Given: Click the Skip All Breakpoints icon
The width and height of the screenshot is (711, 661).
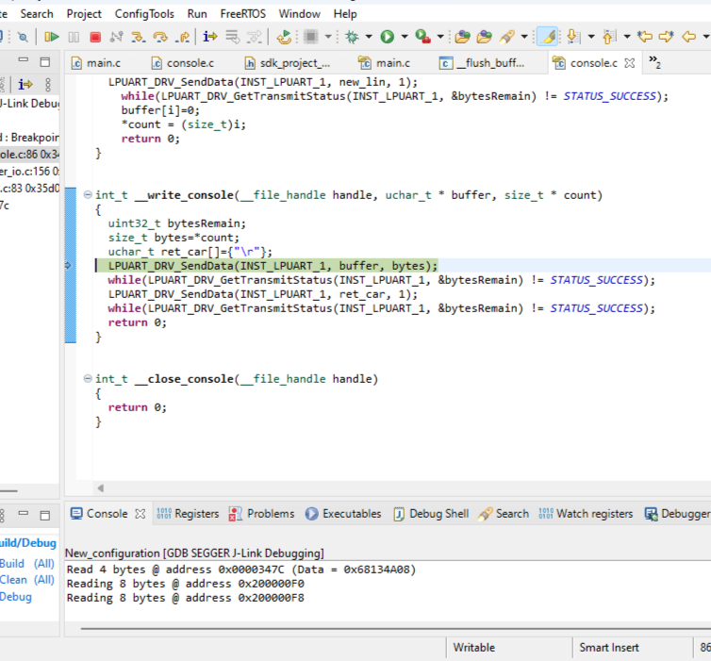Looking at the screenshot, I should [23, 37].
